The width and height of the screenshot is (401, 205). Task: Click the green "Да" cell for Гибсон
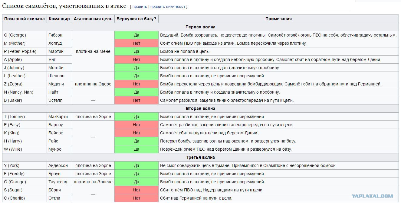pyautogui.click(x=136, y=35)
